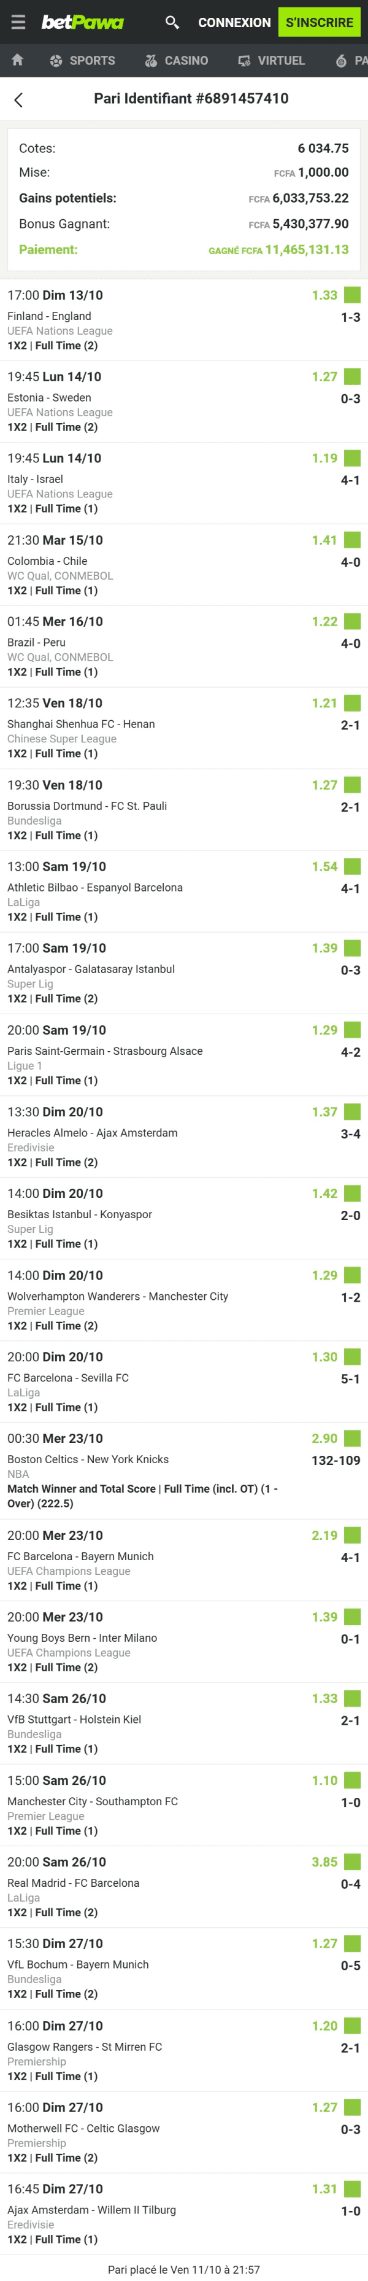Open the Wolverhampton Wanderers - Manchester City match
The width and height of the screenshot is (368, 2281).
(x=118, y=1296)
